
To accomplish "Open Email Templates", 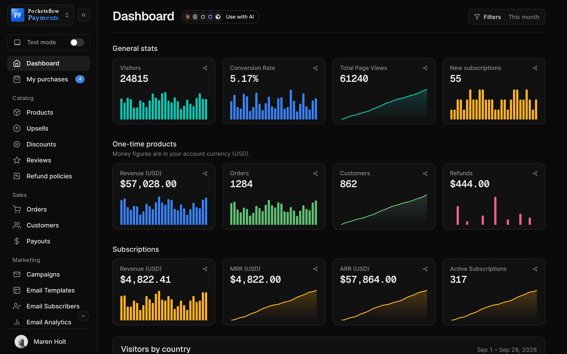I will click(x=48, y=290).
